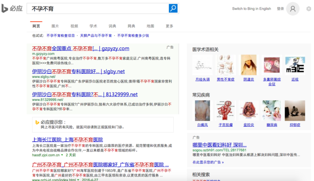
Task: Click the 阴道炎 thumbnail image
Action: coord(249,65)
